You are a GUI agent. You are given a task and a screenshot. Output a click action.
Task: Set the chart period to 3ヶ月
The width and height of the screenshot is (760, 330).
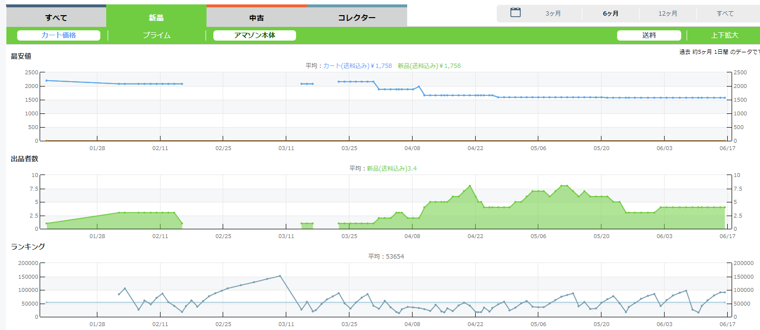(x=553, y=14)
